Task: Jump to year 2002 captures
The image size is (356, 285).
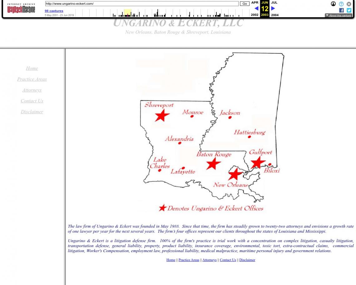Action: coord(255,15)
